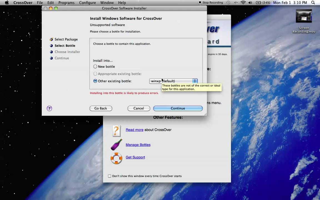Open the File menu

tap(40, 3)
